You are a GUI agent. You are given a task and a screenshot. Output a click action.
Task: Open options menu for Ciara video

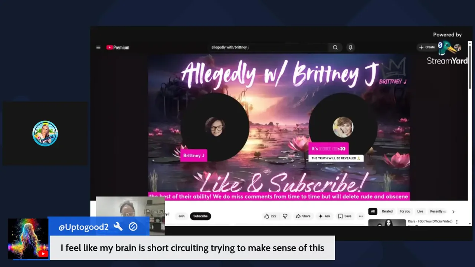[x=457, y=222]
